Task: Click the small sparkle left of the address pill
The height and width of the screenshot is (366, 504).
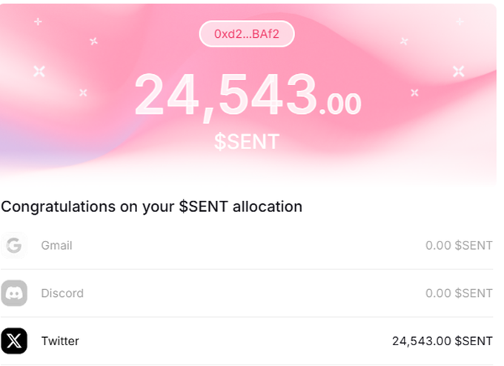Action: coord(93,41)
